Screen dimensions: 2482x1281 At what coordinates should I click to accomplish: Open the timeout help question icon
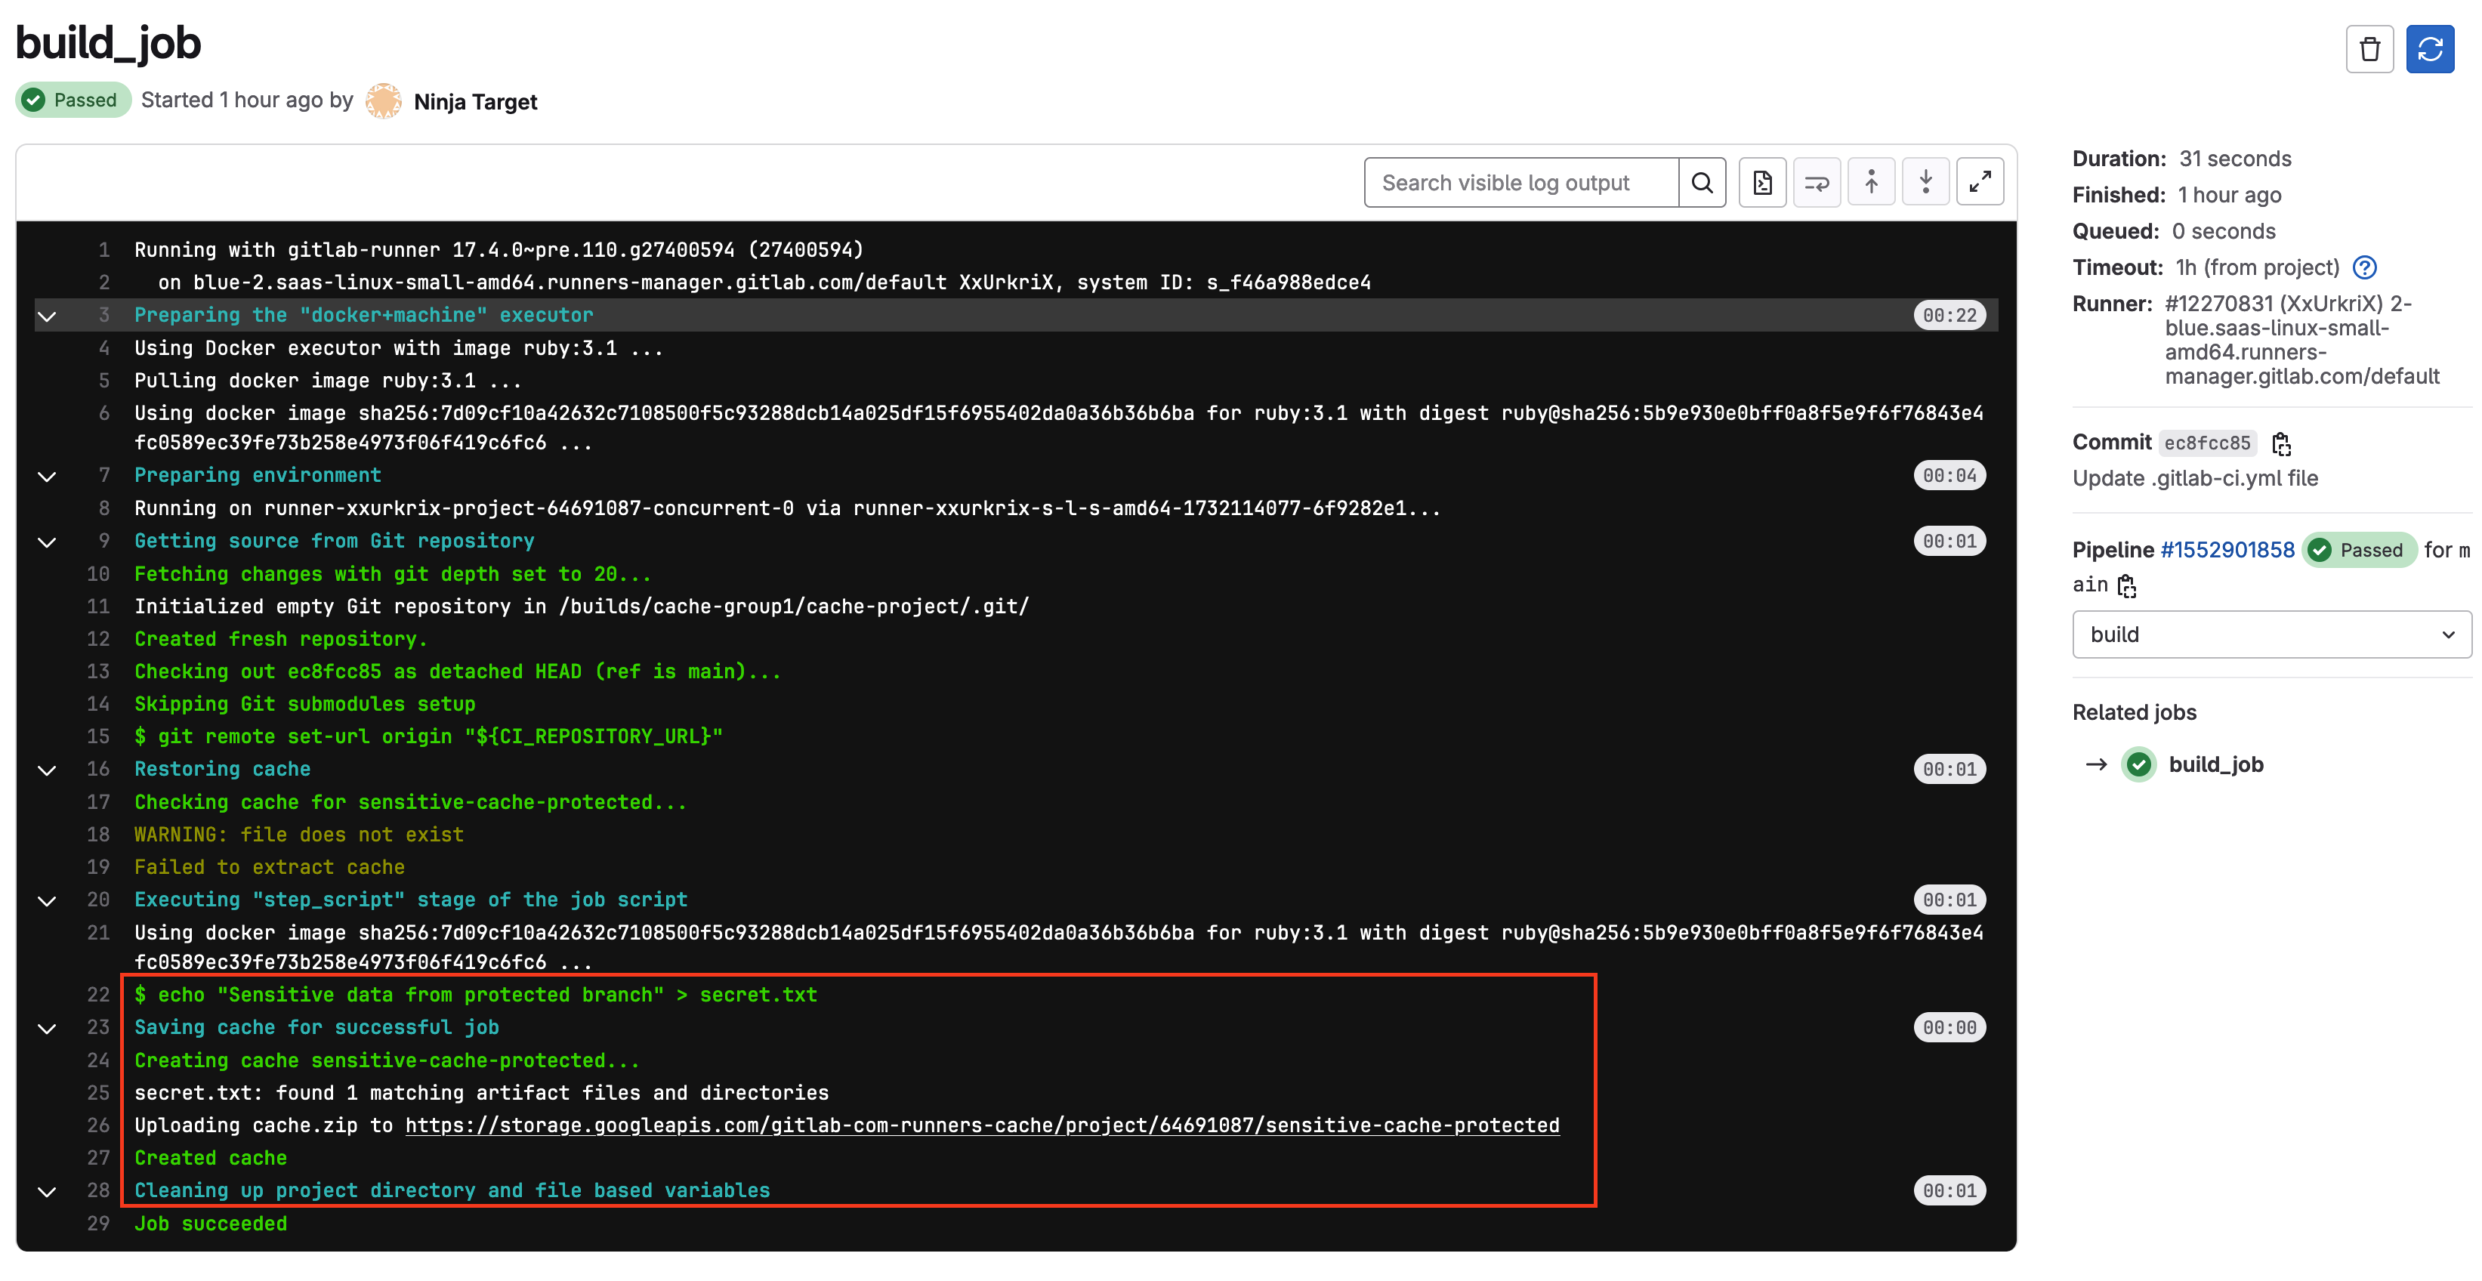(x=2364, y=268)
